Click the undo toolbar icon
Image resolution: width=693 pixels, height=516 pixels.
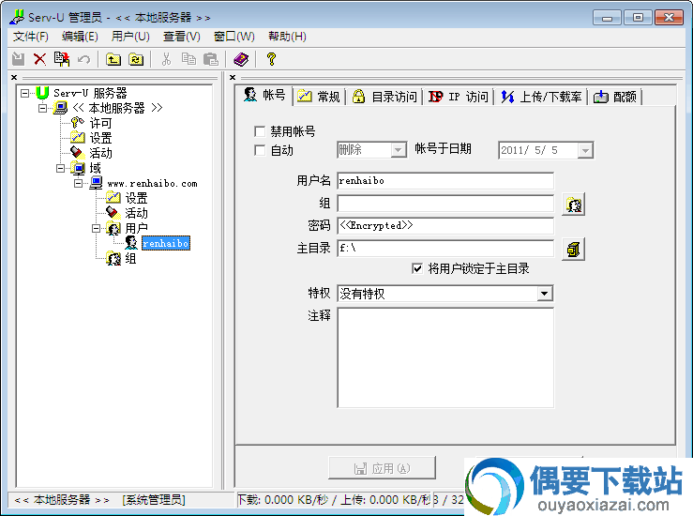tap(83, 59)
